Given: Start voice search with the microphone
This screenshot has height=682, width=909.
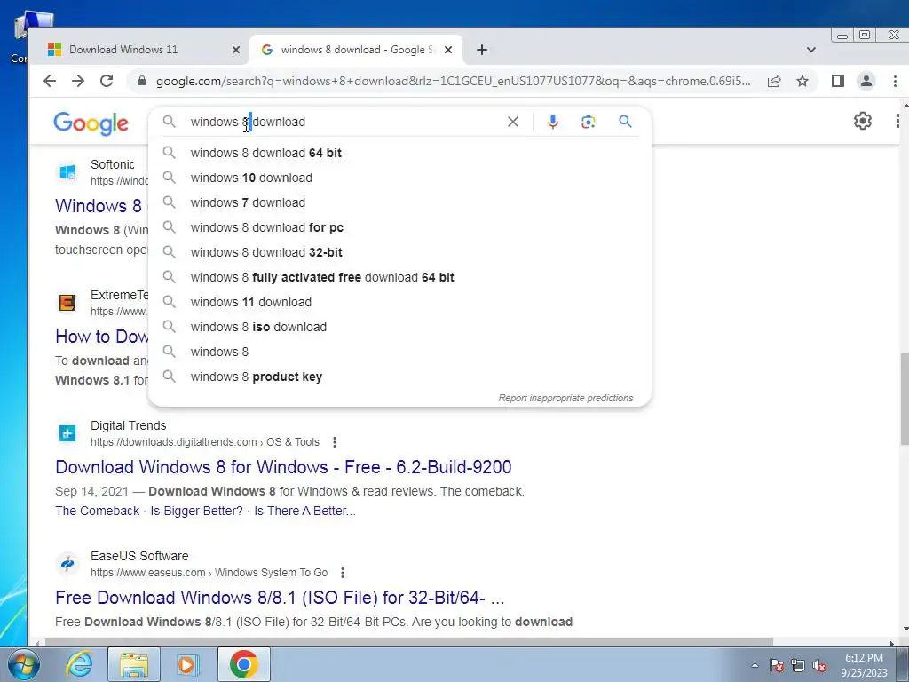Looking at the screenshot, I should point(553,121).
